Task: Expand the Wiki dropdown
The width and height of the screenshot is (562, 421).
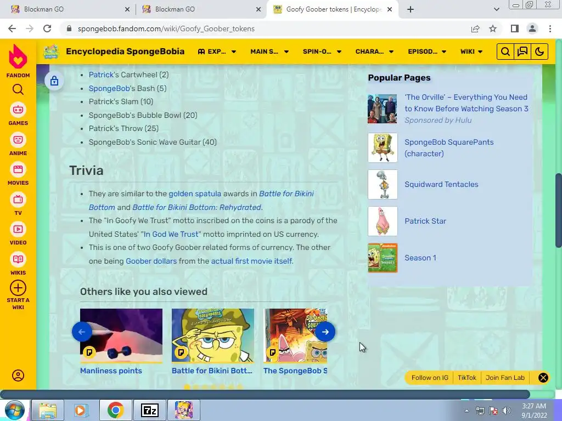Action: [471, 52]
